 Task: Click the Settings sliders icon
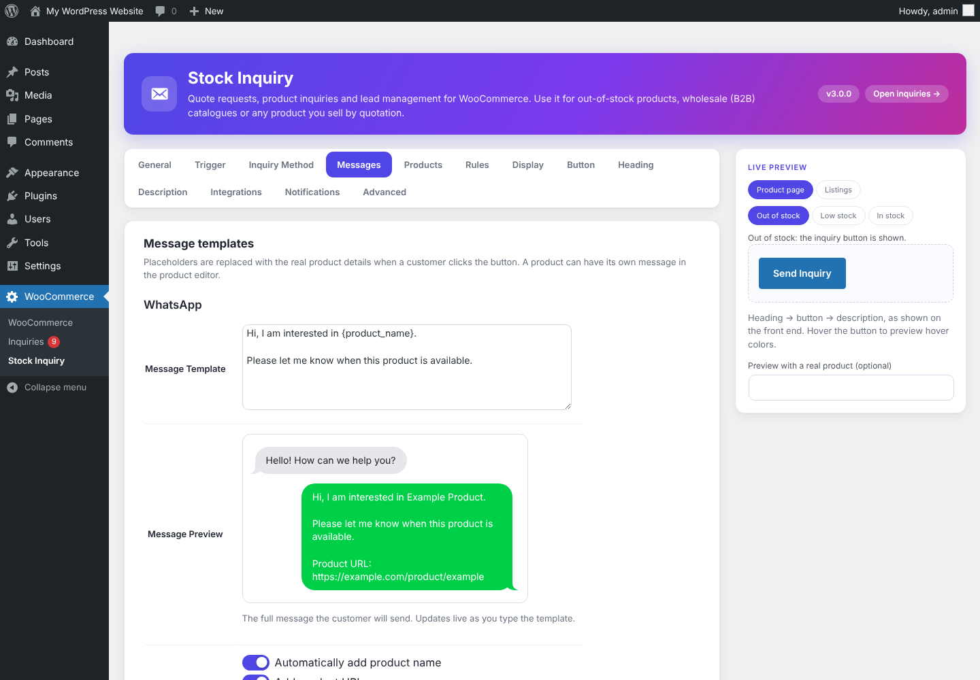[12, 266]
